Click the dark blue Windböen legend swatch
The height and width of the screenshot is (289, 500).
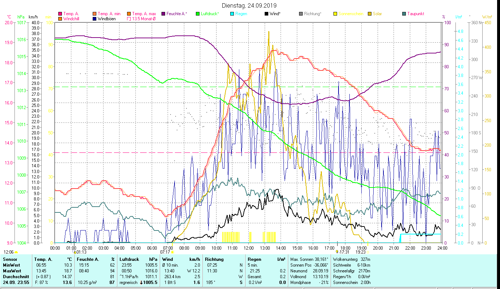[x=94, y=18]
